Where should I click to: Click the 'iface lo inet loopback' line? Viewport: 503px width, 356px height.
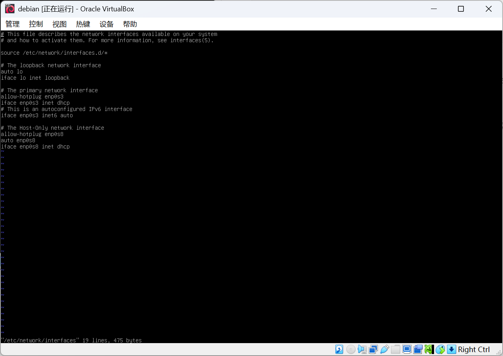click(x=35, y=78)
